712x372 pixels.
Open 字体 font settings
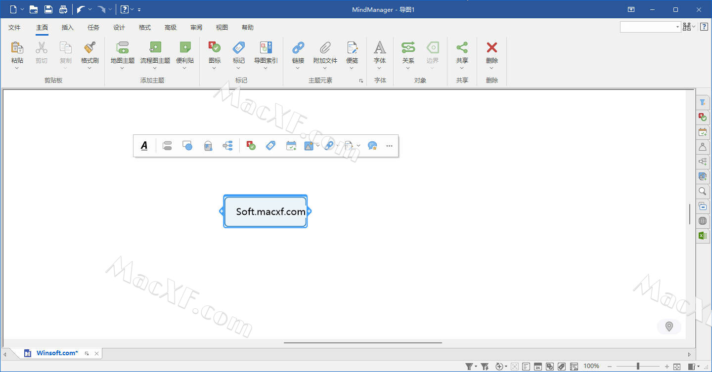pyautogui.click(x=380, y=53)
